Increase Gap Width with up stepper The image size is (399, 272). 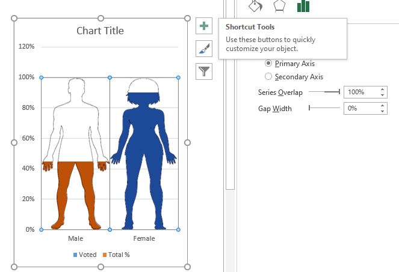(x=382, y=106)
